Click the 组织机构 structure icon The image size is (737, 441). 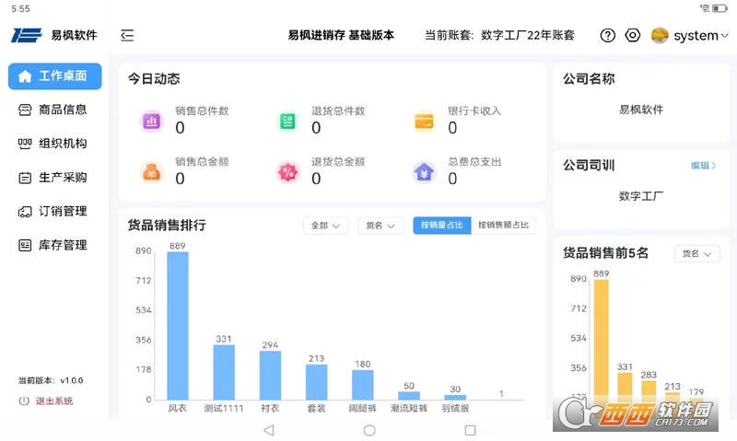(x=25, y=144)
